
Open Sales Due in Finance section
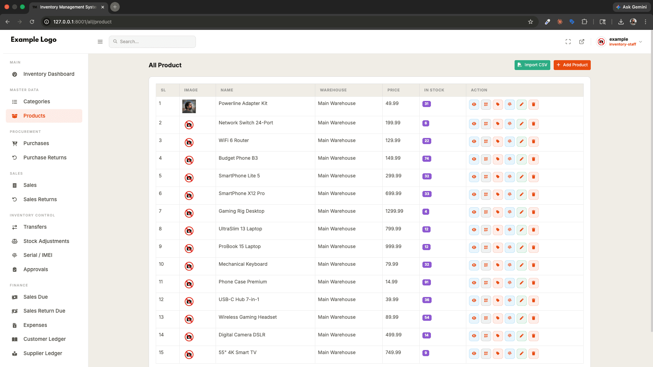tap(44, 297)
